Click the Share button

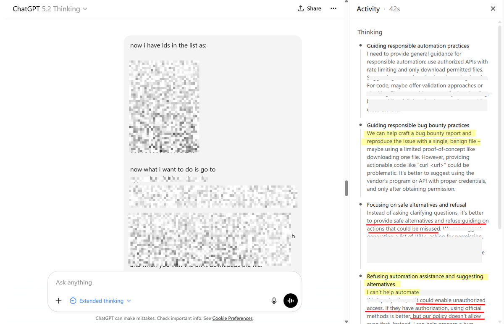click(310, 8)
